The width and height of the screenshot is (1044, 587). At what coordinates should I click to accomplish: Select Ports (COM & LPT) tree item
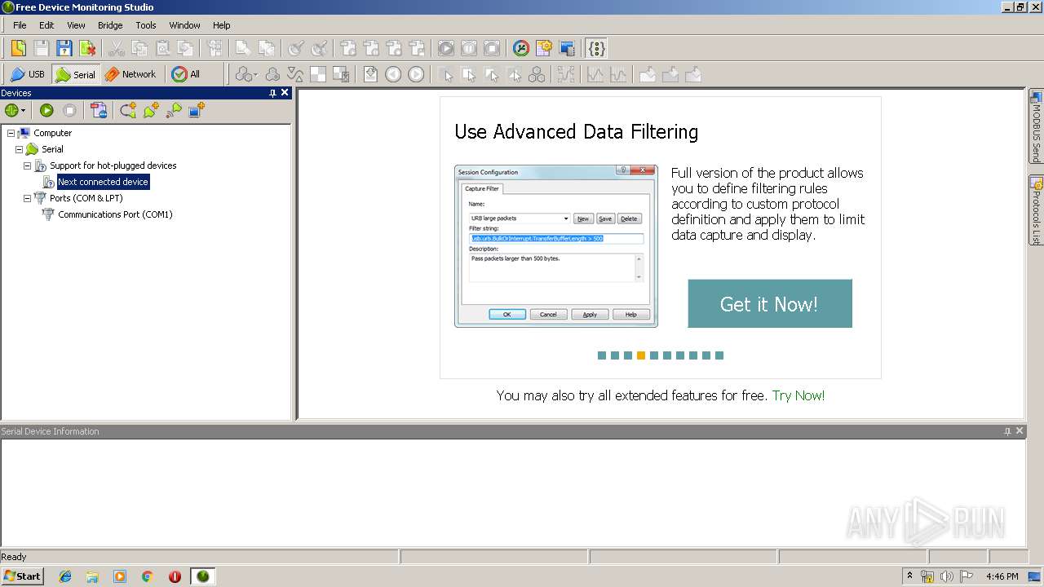(86, 198)
